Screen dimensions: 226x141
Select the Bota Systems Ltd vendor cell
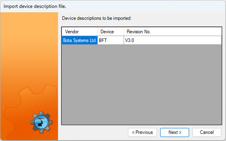point(79,40)
